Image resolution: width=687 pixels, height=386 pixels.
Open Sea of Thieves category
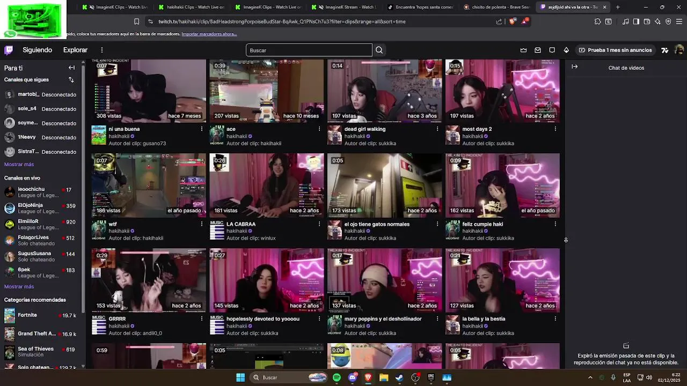click(40, 352)
